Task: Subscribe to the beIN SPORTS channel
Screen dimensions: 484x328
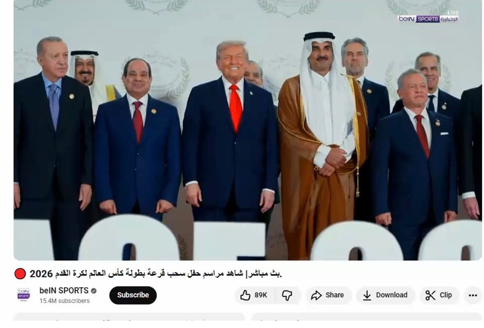Action: pos(133,295)
